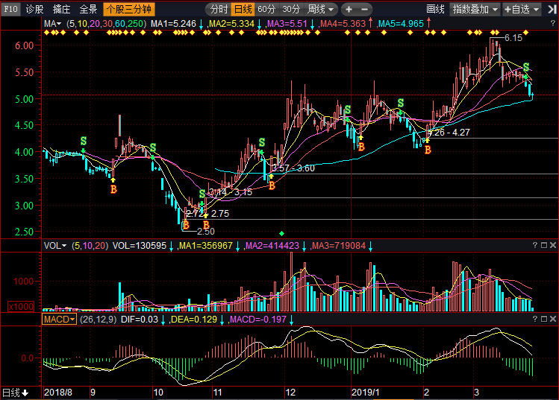Click the help question mark on VOL panel

pyautogui.click(x=534, y=245)
